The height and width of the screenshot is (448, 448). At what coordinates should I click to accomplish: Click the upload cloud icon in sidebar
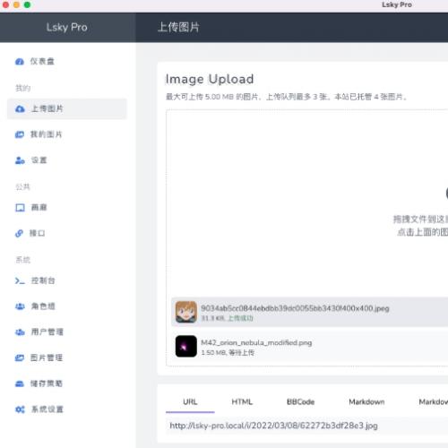tap(20, 109)
